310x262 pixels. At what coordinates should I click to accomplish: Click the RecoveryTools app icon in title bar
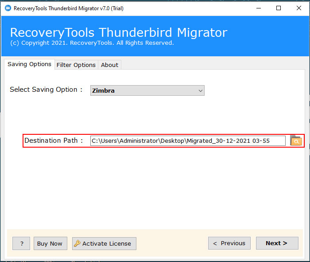coord(8,8)
